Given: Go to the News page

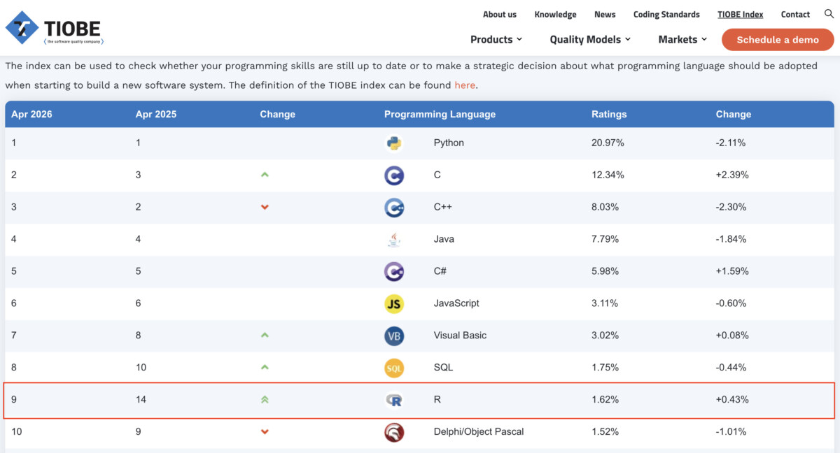Looking at the screenshot, I should [605, 14].
